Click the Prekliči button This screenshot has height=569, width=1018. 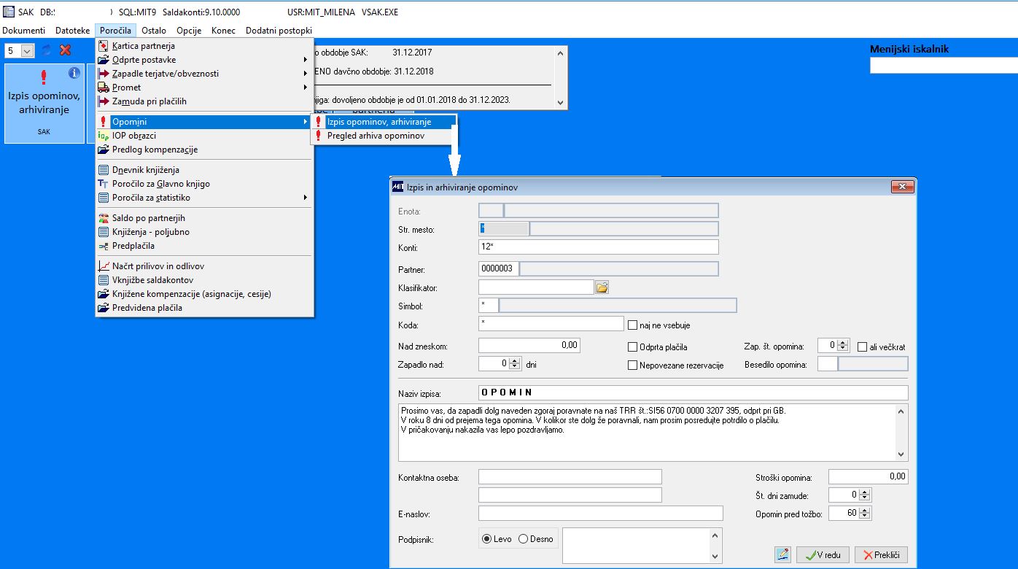click(881, 555)
